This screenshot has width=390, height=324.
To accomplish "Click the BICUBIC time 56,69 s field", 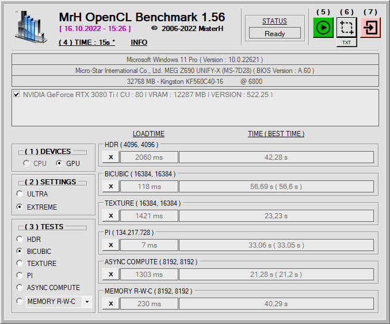I will pos(276,186).
